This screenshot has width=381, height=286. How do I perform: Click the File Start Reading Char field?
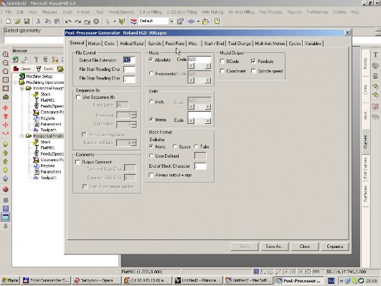tap(129, 70)
